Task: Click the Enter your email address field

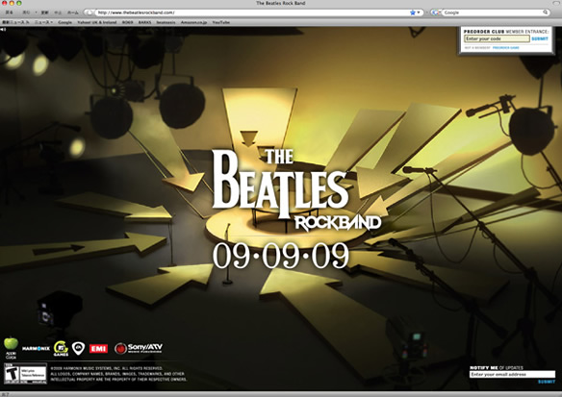Action: click(512, 374)
